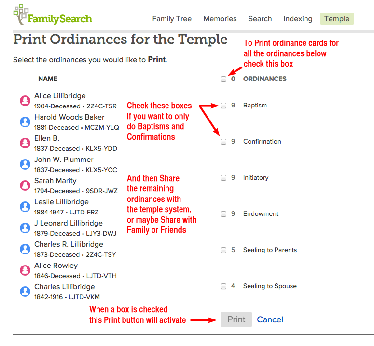Click ID text MCZM-YLQ
Viewport: 374px width, 346px height.
pos(102,127)
